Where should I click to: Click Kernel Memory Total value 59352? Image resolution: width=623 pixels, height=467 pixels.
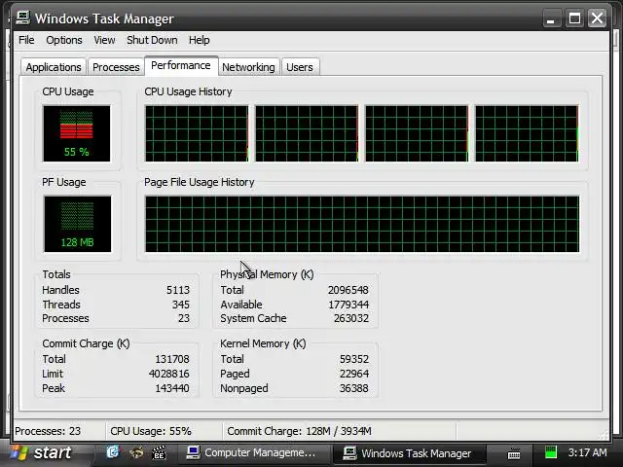click(x=354, y=359)
